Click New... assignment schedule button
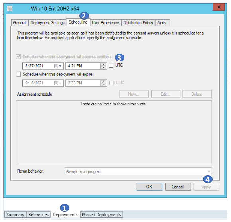 pyautogui.click(x=134, y=94)
